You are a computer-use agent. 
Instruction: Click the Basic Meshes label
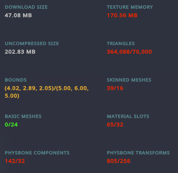coord(23,117)
